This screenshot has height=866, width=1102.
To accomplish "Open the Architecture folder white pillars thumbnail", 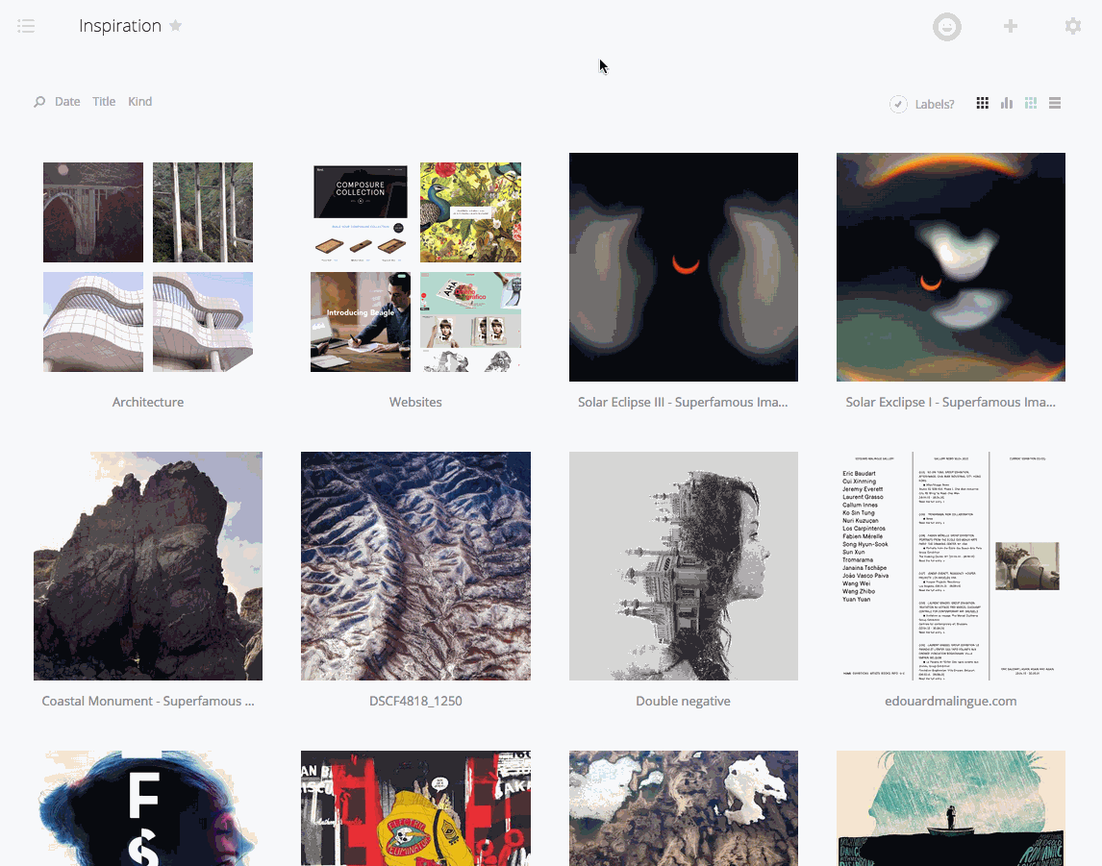I will tap(202, 212).
